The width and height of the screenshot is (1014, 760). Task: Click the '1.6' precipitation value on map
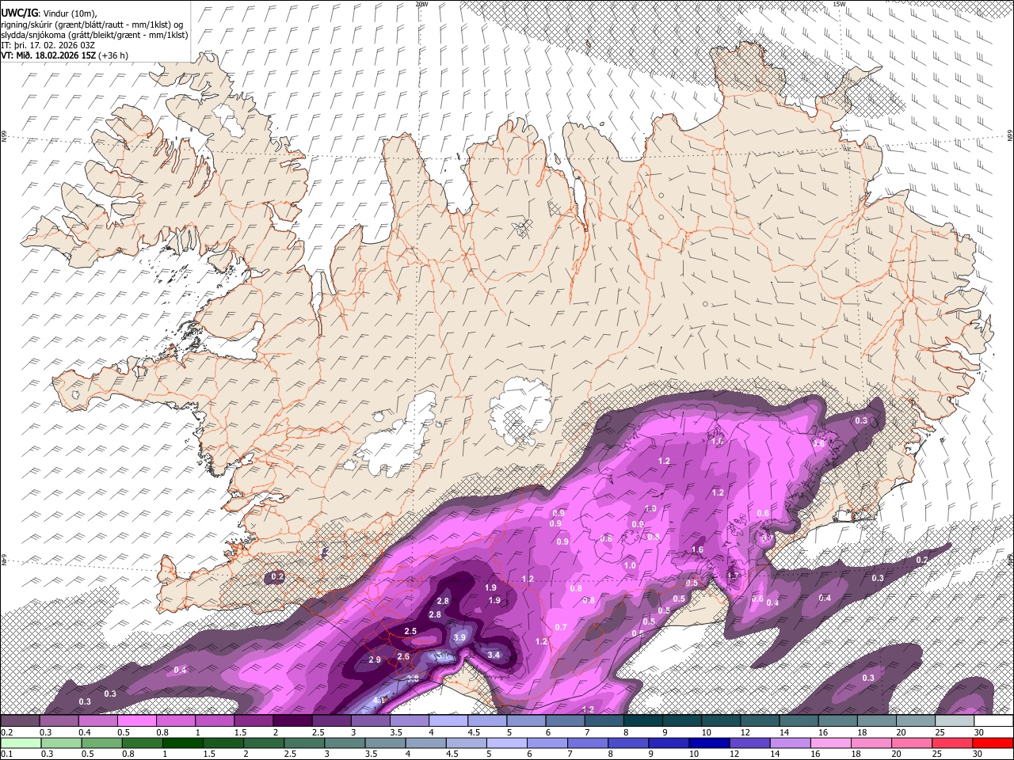(x=697, y=549)
